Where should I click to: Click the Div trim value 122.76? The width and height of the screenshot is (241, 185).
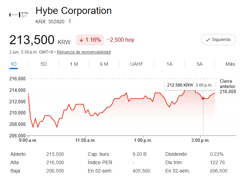pyautogui.click(x=217, y=162)
